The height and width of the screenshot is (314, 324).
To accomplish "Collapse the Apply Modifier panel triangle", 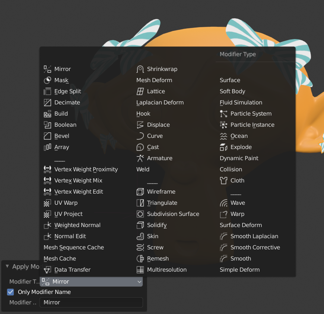I will pos(7,266).
